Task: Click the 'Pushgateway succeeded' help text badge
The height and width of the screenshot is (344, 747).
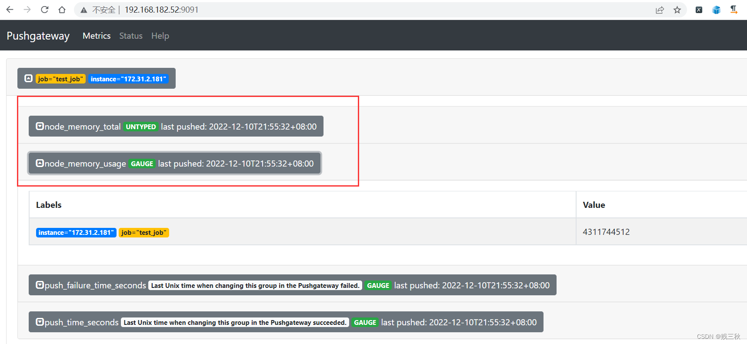Action: [x=235, y=322]
